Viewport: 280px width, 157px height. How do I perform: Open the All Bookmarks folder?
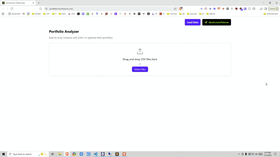click(271, 14)
